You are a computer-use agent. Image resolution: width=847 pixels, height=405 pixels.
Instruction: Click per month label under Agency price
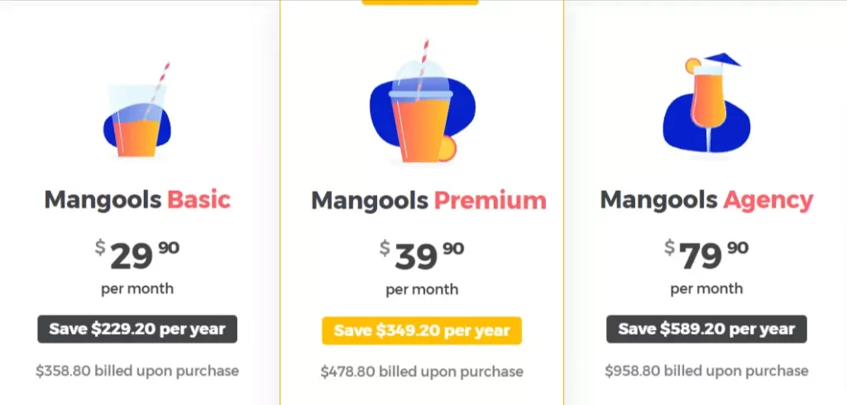tap(706, 289)
